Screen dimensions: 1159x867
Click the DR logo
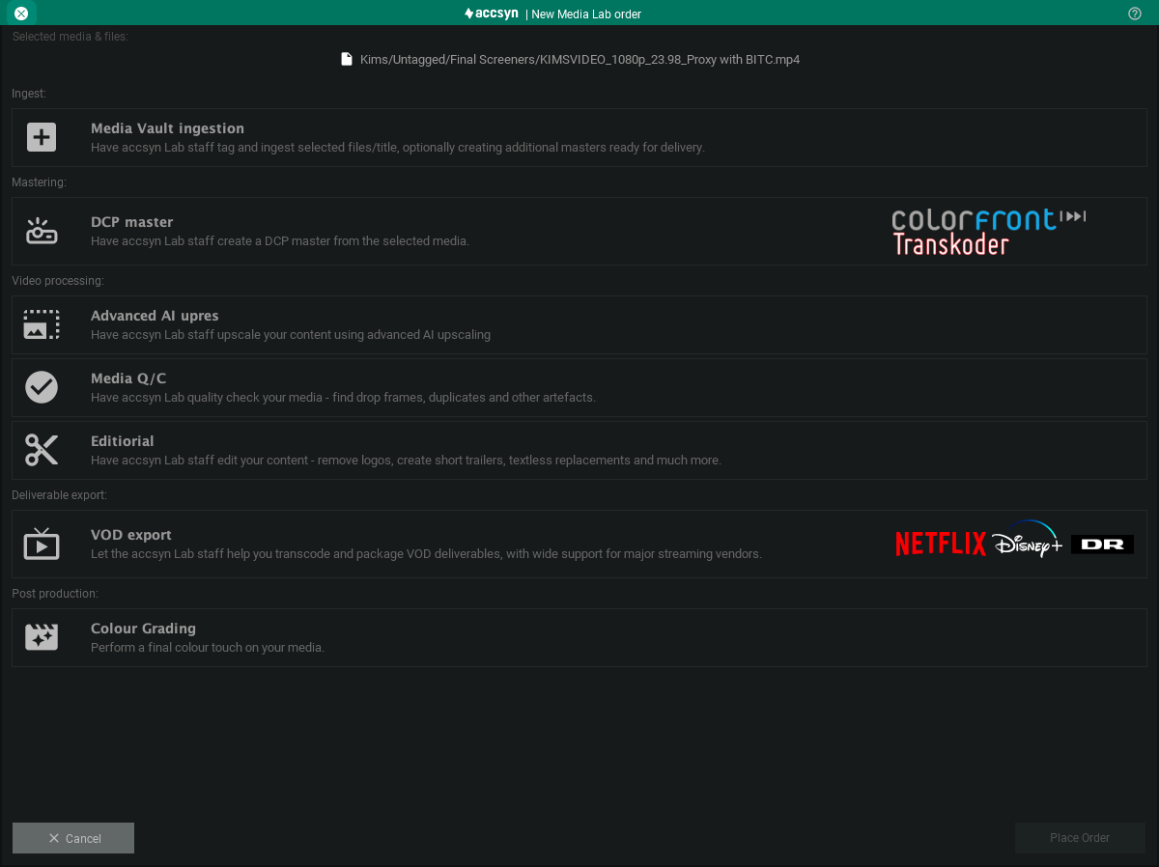pyautogui.click(x=1102, y=545)
